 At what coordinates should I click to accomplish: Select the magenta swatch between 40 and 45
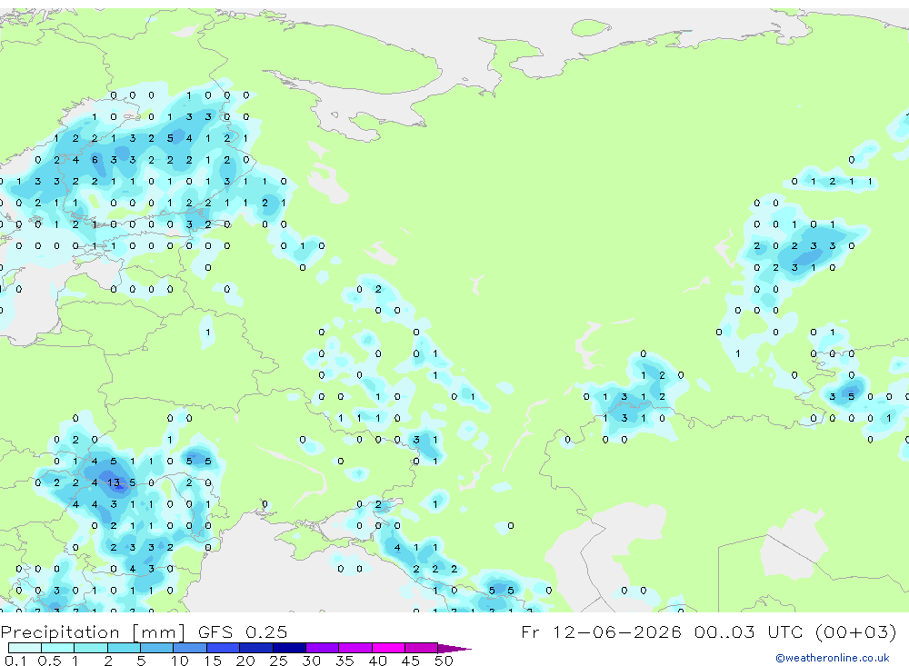(x=388, y=648)
